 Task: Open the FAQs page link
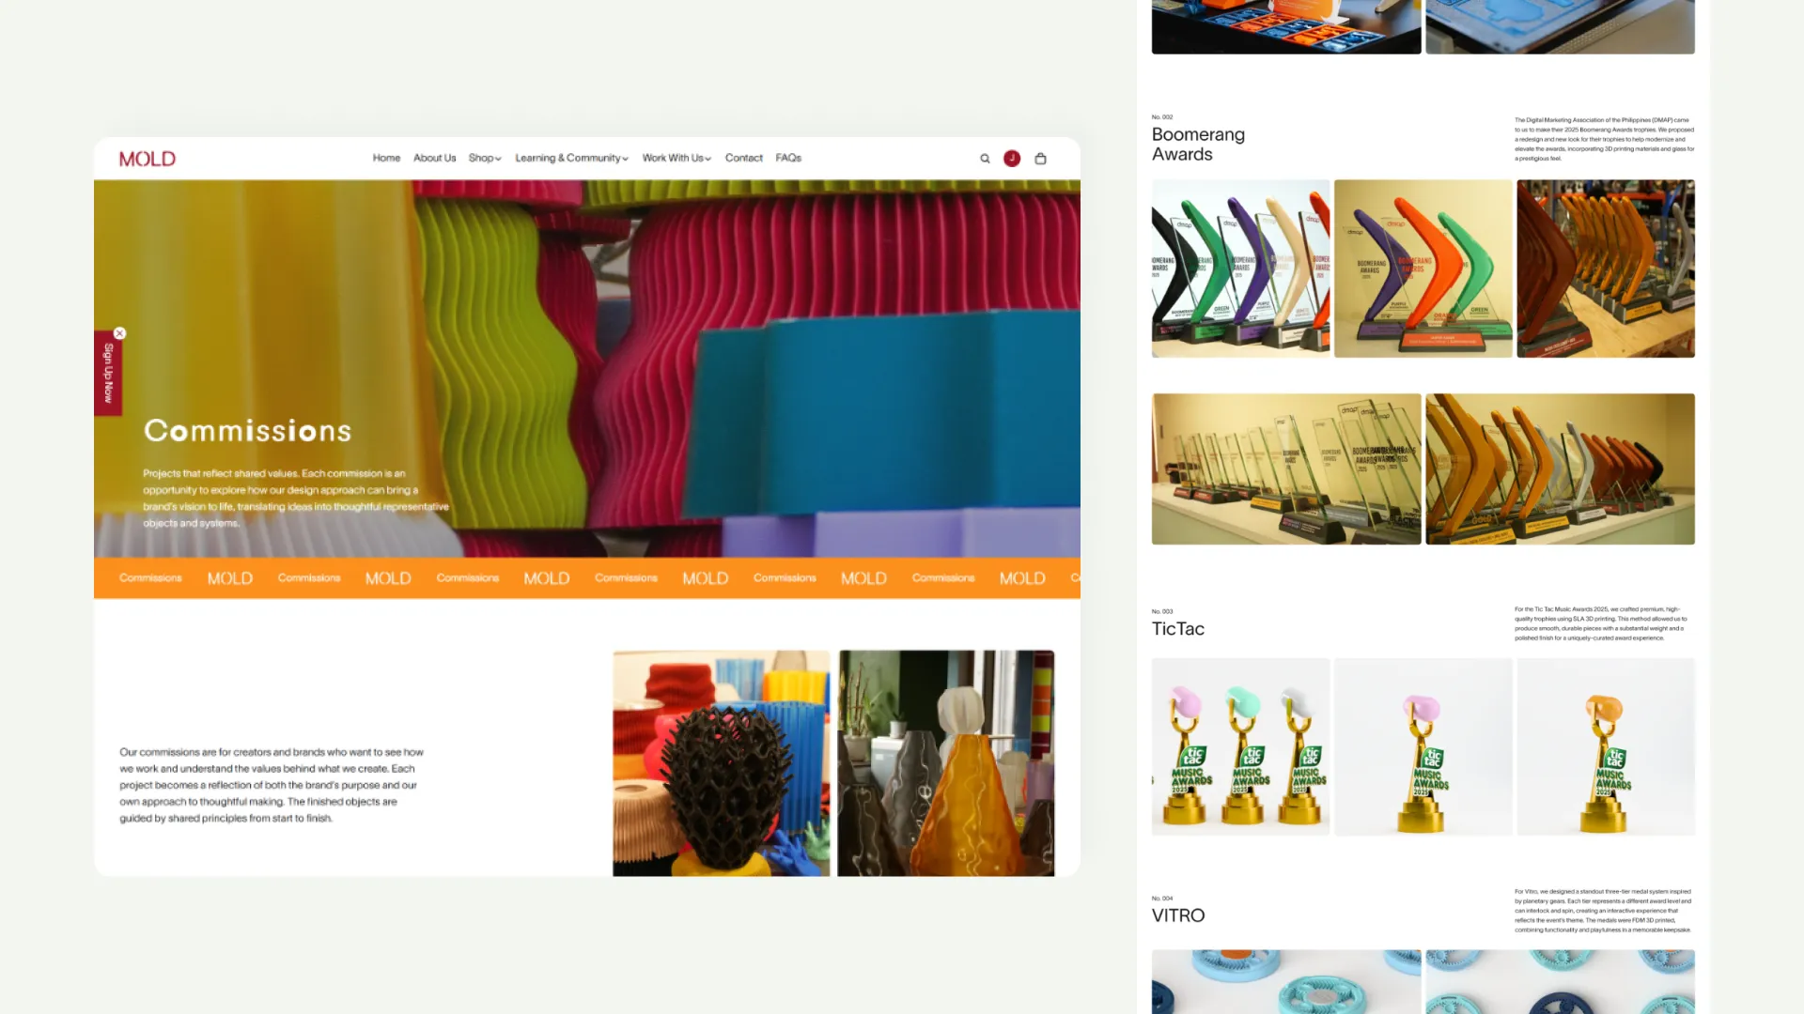(788, 158)
